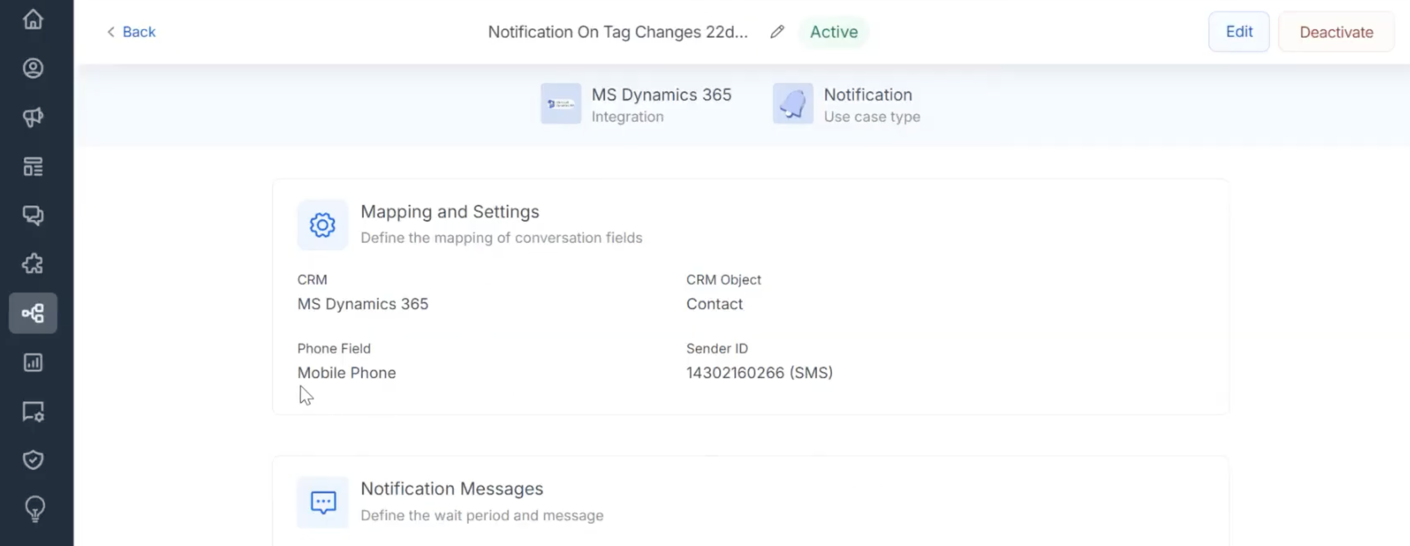Click 'Define the wait period and message' text
1410x546 pixels.
pyautogui.click(x=482, y=515)
